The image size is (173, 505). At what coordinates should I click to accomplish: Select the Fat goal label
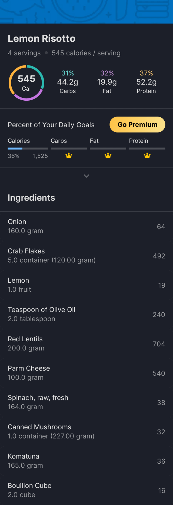(94, 141)
